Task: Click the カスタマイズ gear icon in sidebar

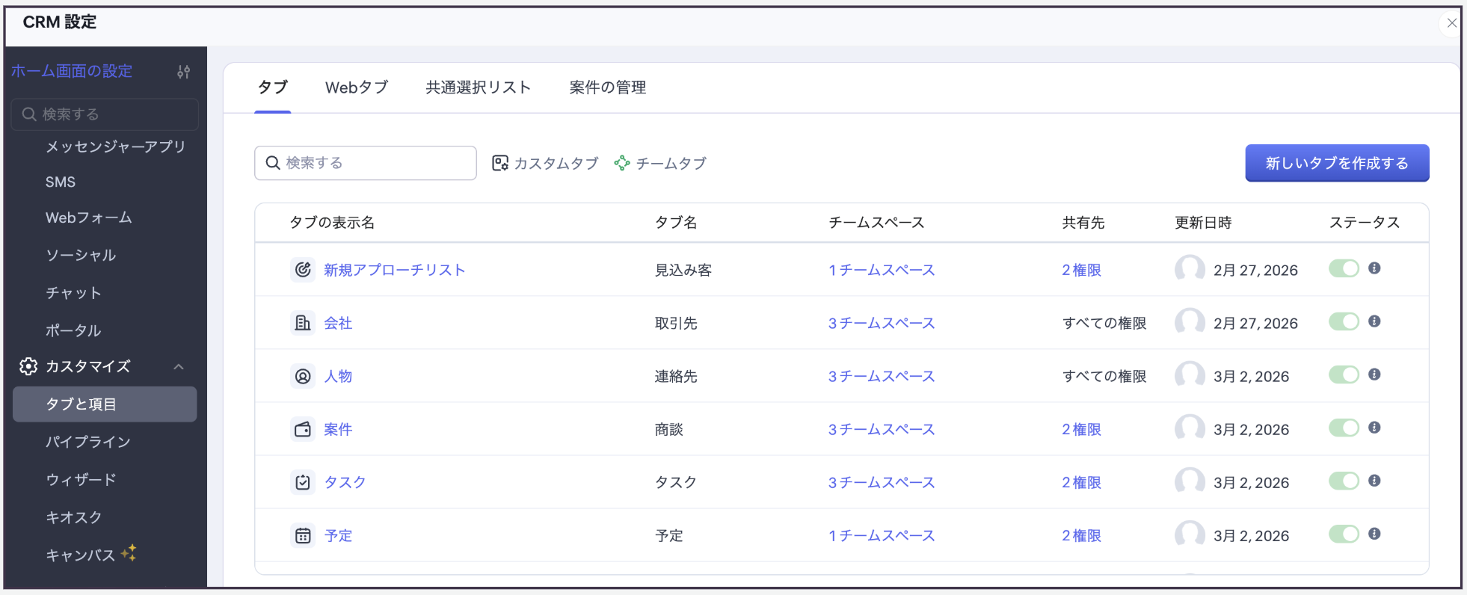Action: (28, 366)
